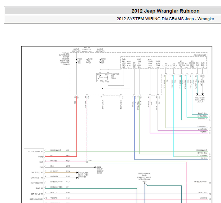Click the "FT BLW/PWM CTRL" pin label

coord(36,151)
